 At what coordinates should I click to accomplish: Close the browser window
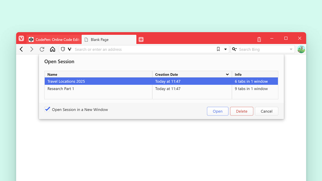(x=300, y=38)
